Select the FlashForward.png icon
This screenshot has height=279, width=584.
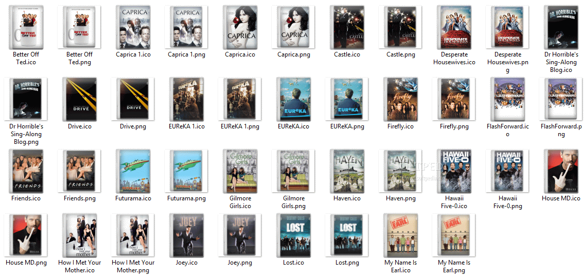coord(562,99)
